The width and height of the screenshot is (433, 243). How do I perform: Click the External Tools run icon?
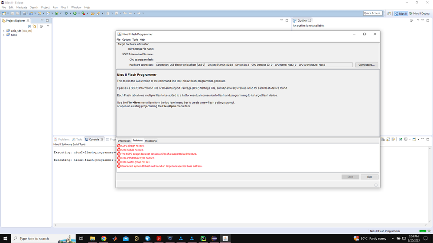click(x=83, y=13)
